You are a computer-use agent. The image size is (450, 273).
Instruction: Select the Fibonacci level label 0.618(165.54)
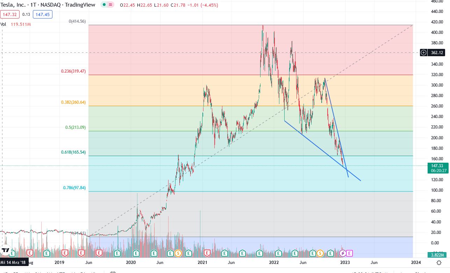tap(73, 152)
